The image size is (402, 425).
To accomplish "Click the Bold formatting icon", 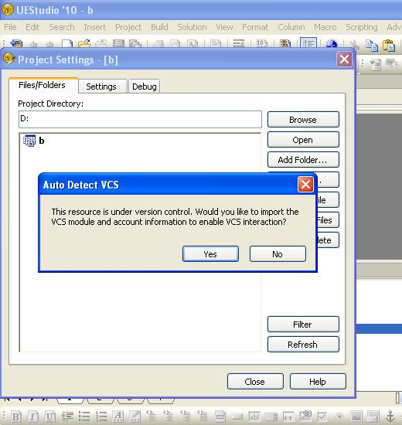I will (x=15, y=416).
